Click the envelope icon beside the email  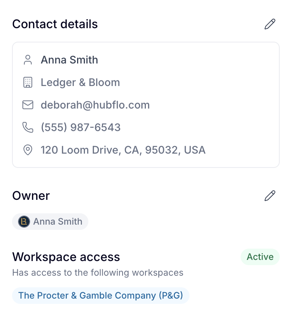[28, 105]
